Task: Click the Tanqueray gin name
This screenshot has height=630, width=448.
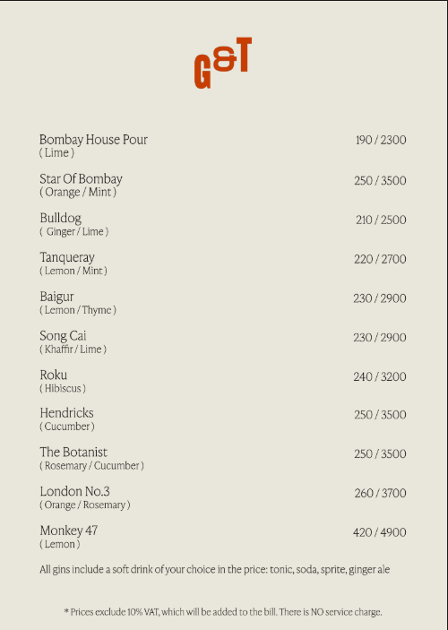Action: click(67, 257)
